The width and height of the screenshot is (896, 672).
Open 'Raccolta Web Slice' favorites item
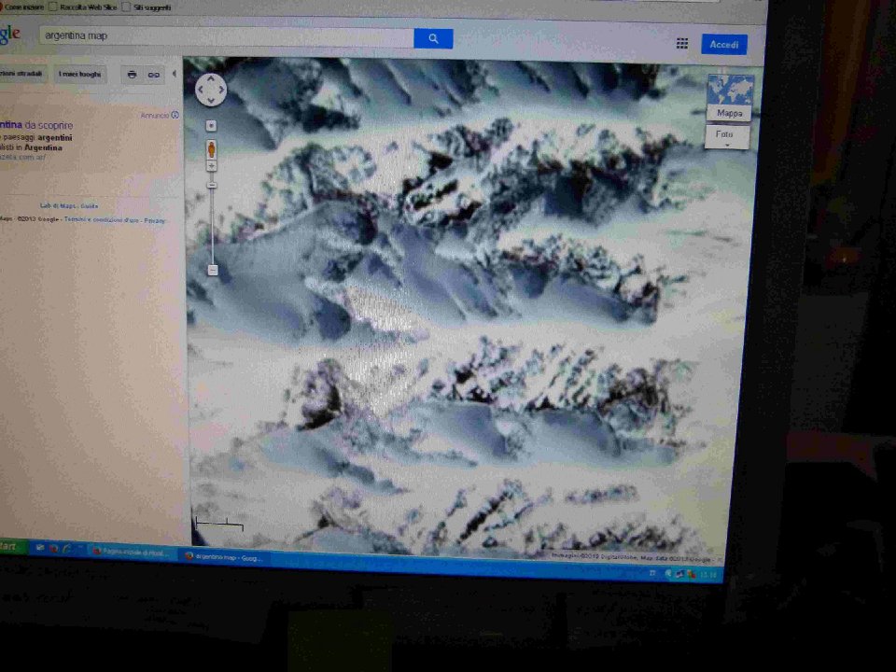[83, 7]
